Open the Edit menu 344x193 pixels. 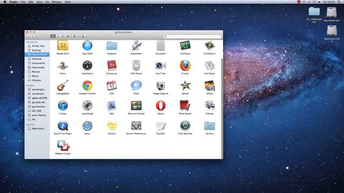pos(31,2)
